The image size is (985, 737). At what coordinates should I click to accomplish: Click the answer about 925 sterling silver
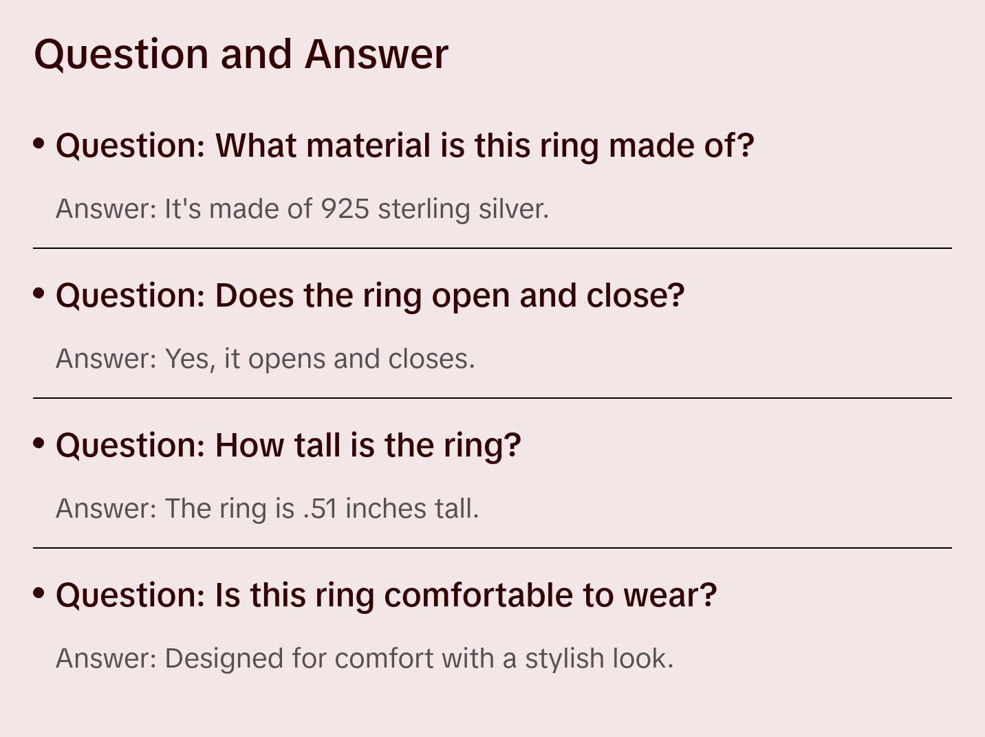tap(302, 209)
